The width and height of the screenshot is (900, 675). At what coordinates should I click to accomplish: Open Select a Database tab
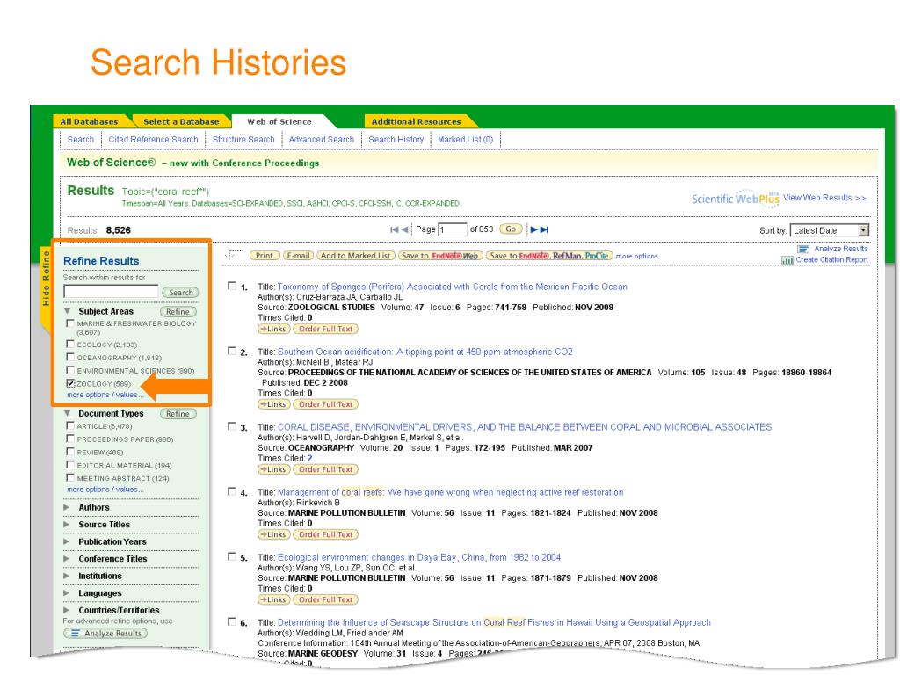pos(181,121)
